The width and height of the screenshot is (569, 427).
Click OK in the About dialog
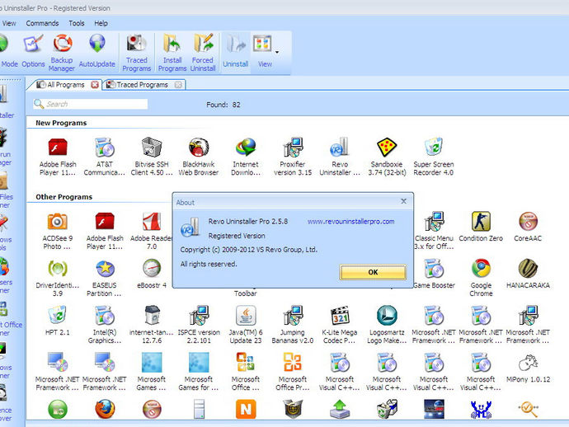coord(373,272)
